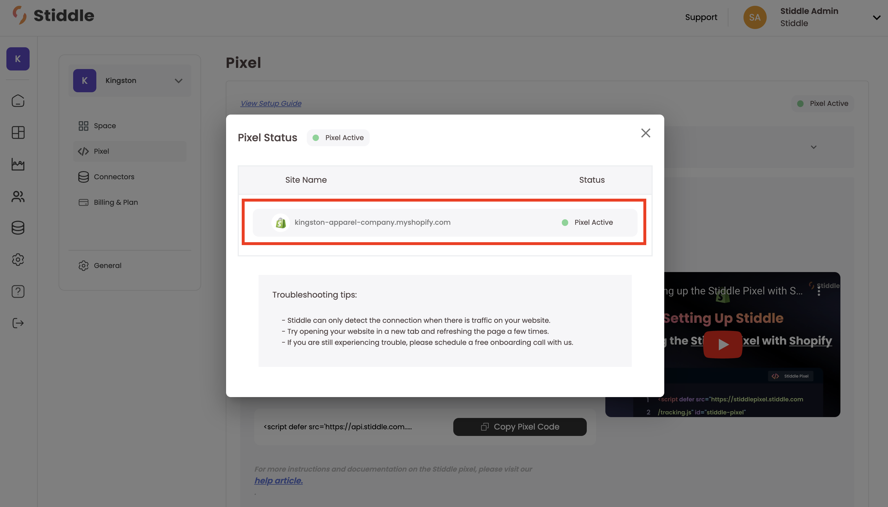
Task: Open the Stiddle Admin account menu chevron
Action: [876, 17]
